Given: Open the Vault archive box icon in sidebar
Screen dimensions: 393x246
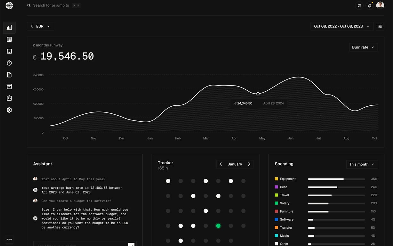Looking at the screenshot, I should pos(9,86).
